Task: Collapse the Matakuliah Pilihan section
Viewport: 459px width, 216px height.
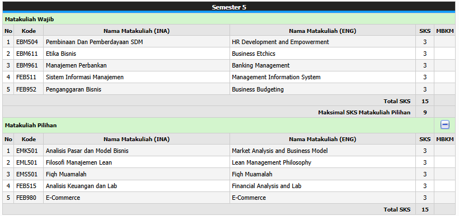Action: (x=445, y=125)
